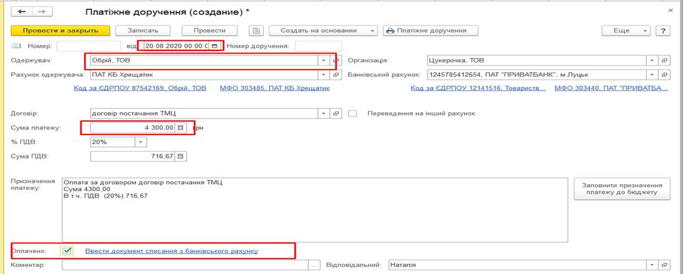The image size is (683, 274).
Task: Open the Організація record via its open icon
Action: [665, 61]
